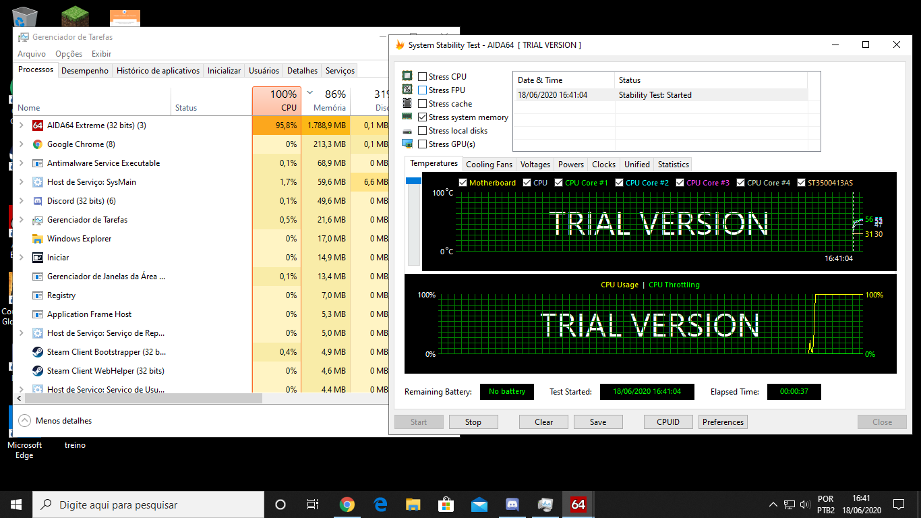Viewport: 921px width, 518px height.
Task: Switch to the Inicializar tab
Action: tap(224, 70)
